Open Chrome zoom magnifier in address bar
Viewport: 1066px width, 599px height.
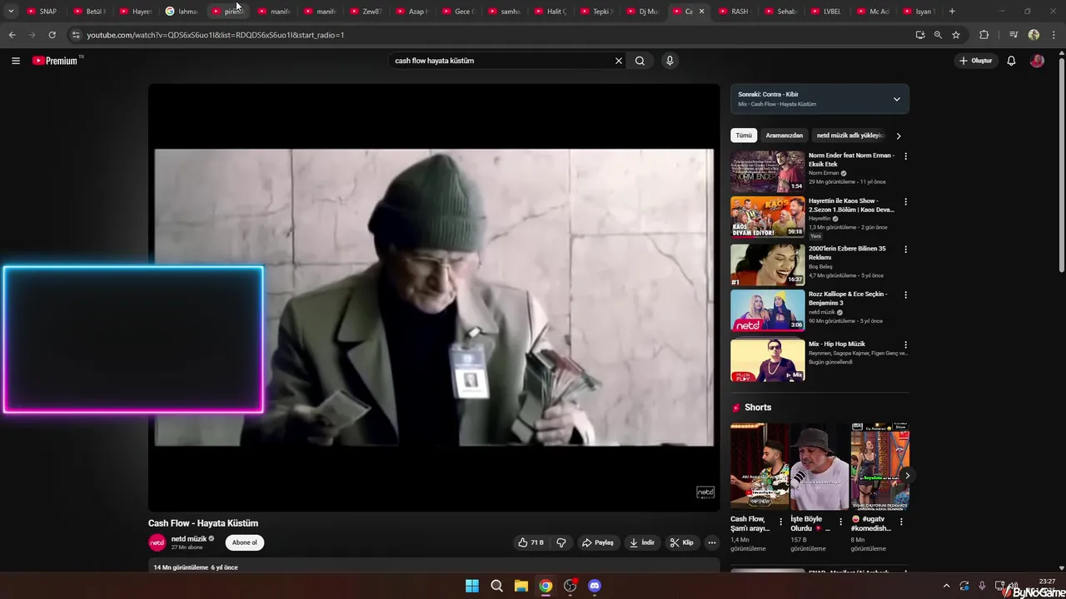click(x=938, y=35)
